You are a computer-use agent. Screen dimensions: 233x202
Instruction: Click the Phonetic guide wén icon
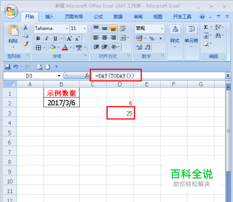[x=79, y=47]
